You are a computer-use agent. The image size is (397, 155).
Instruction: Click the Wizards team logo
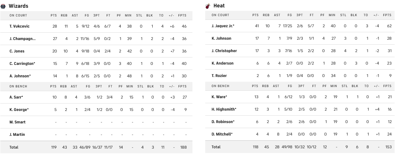[x=3, y=6]
